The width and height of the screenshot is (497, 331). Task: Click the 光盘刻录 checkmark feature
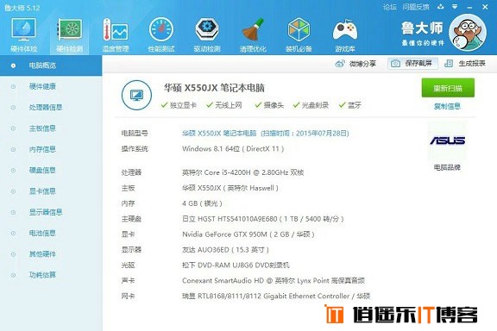tap(311, 105)
